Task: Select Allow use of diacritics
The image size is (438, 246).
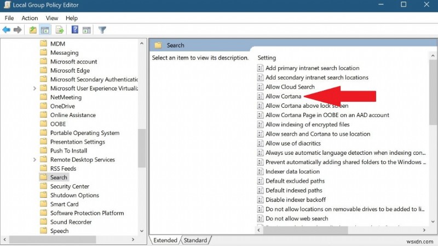Action: click(293, 143)
